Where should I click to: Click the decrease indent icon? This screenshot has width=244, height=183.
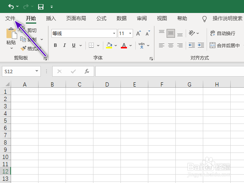191,45
